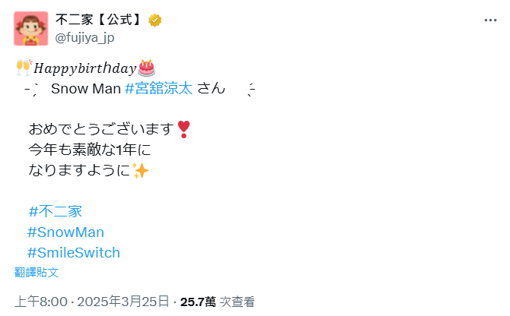Click the @fujiya_jp handle

[84, 38]
